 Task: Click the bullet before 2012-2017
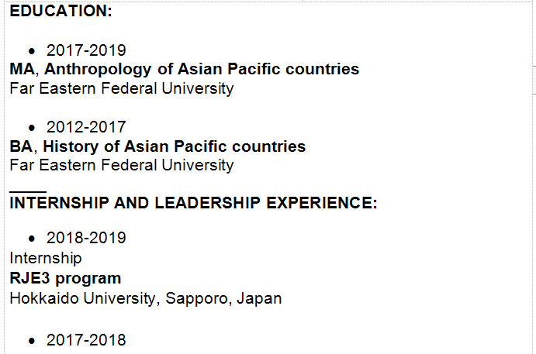tap(32, 128)
